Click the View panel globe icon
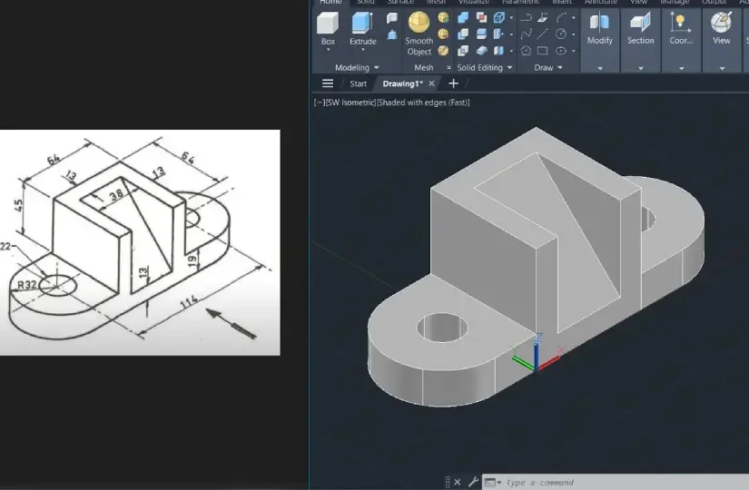This screenshot has width=749, height=490. tap(721, 23)
